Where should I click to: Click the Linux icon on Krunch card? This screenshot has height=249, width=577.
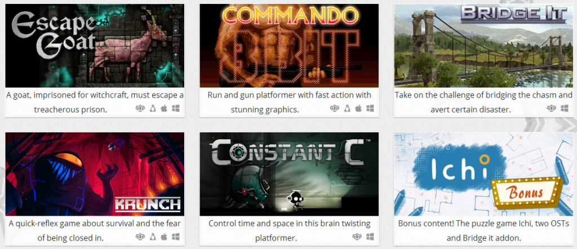(152, 237)
